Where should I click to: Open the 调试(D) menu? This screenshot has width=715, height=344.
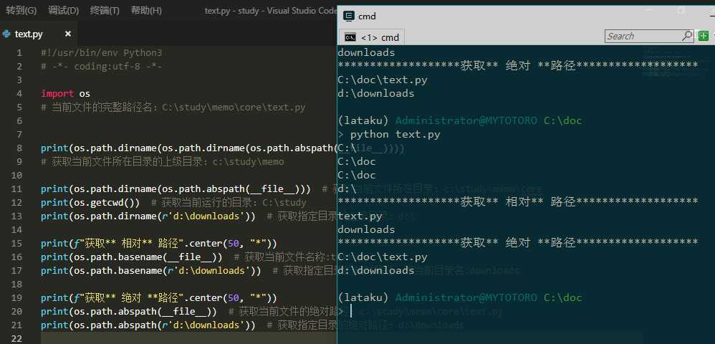pyautogui.click(x=63, y=11)
